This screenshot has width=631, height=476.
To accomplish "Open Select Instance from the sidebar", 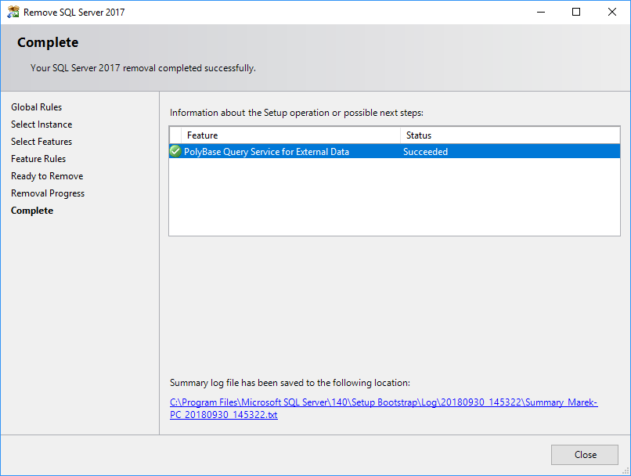I will [x=41, y=124].
